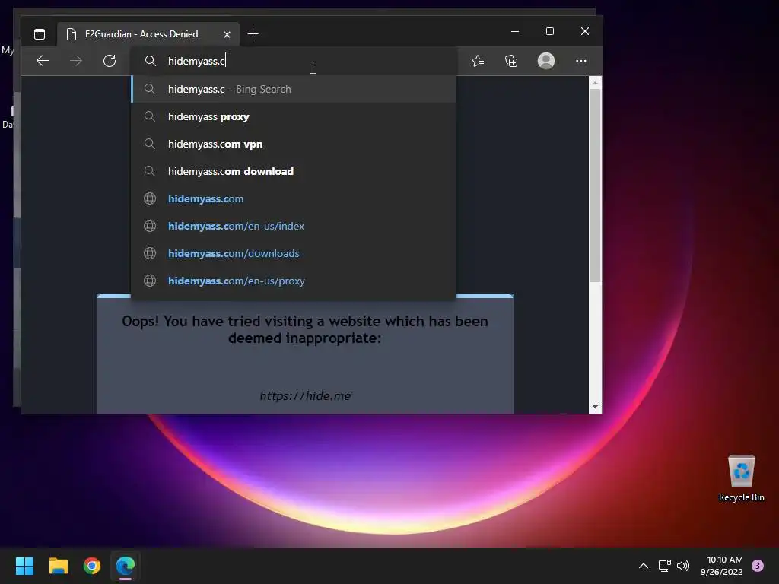Open notification center badge with 3

758,566
